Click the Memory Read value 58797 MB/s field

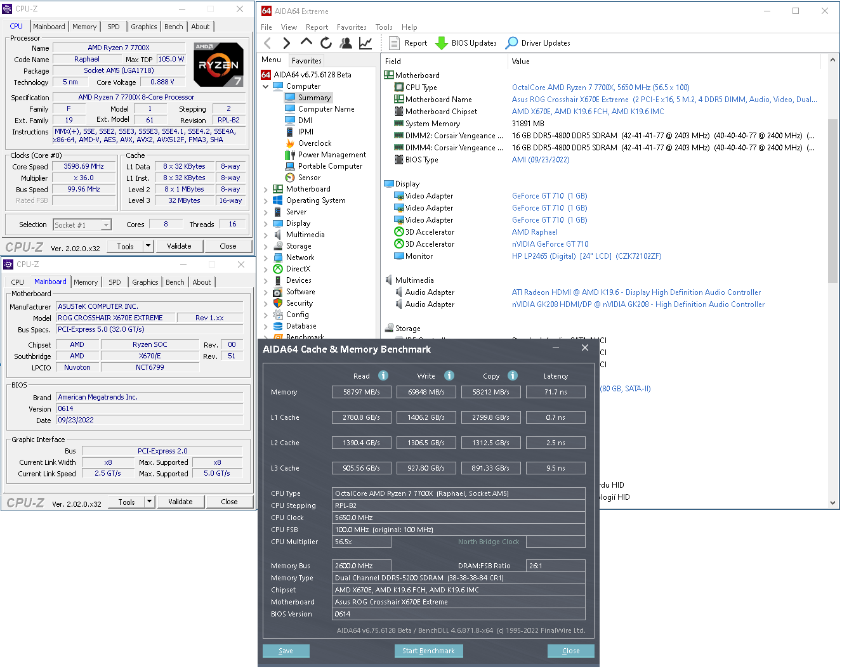pos(362,392)
